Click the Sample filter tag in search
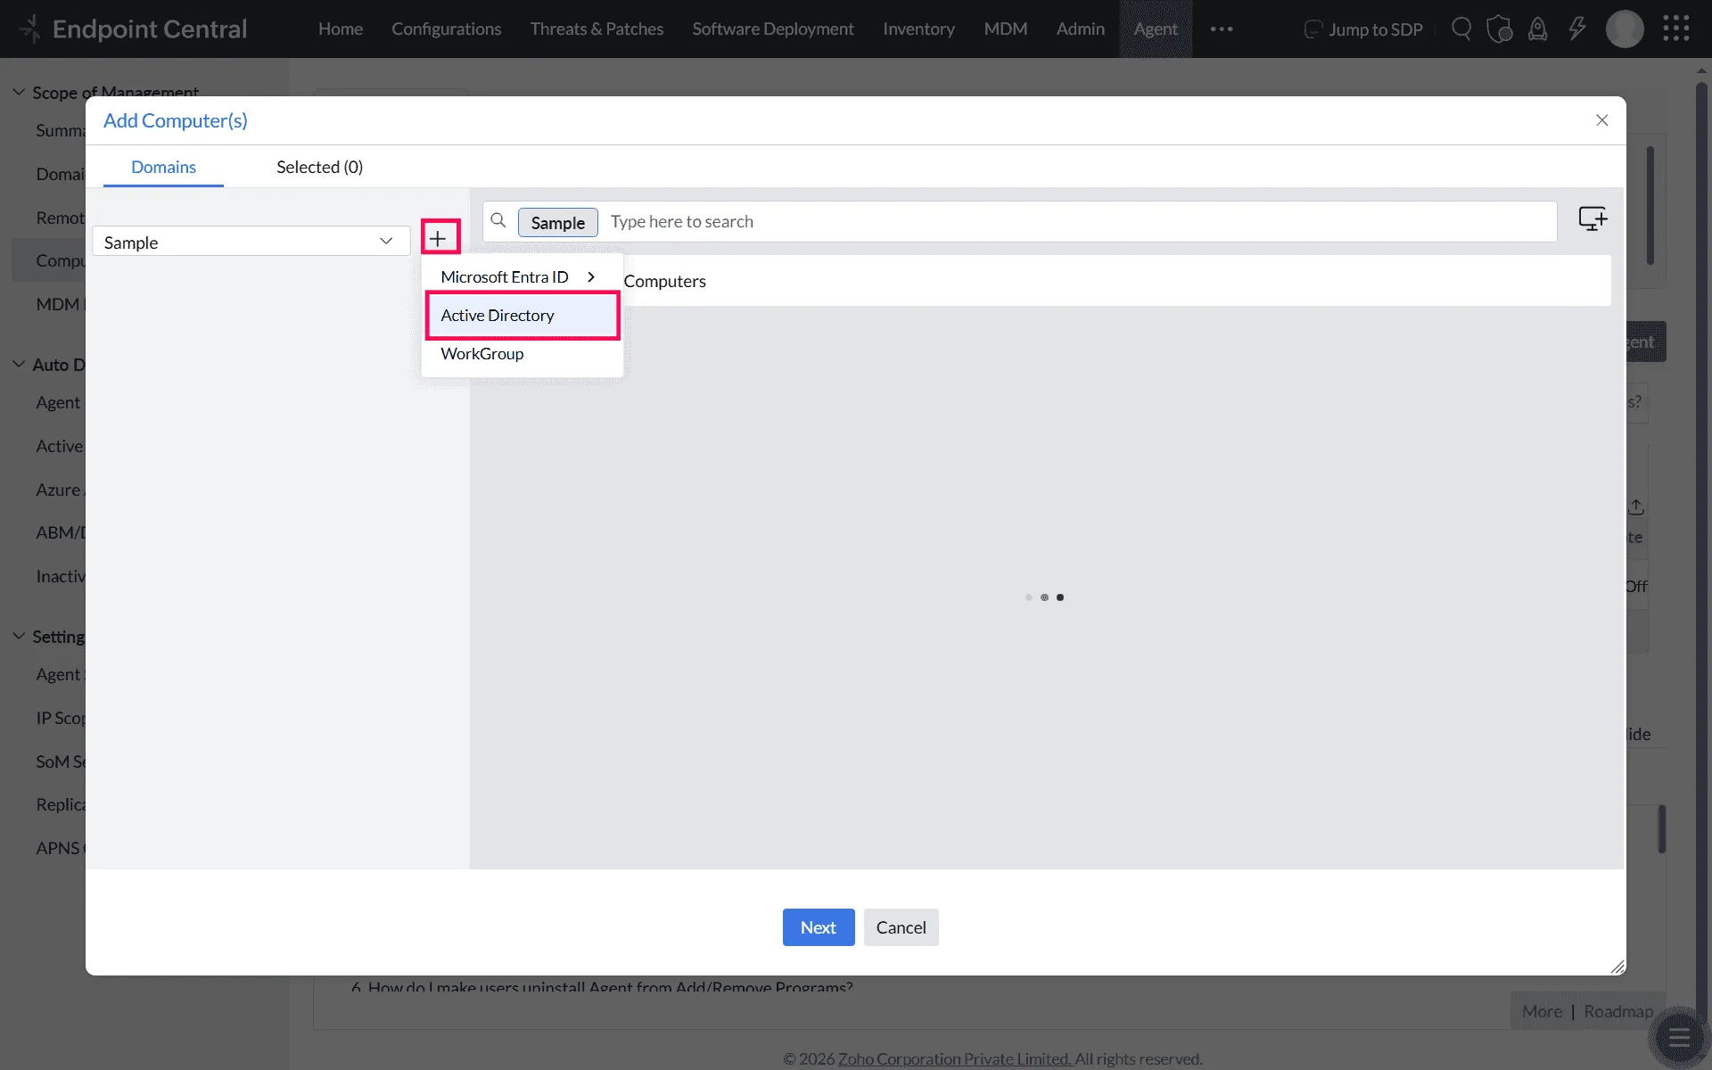 (x=558, y=222)
